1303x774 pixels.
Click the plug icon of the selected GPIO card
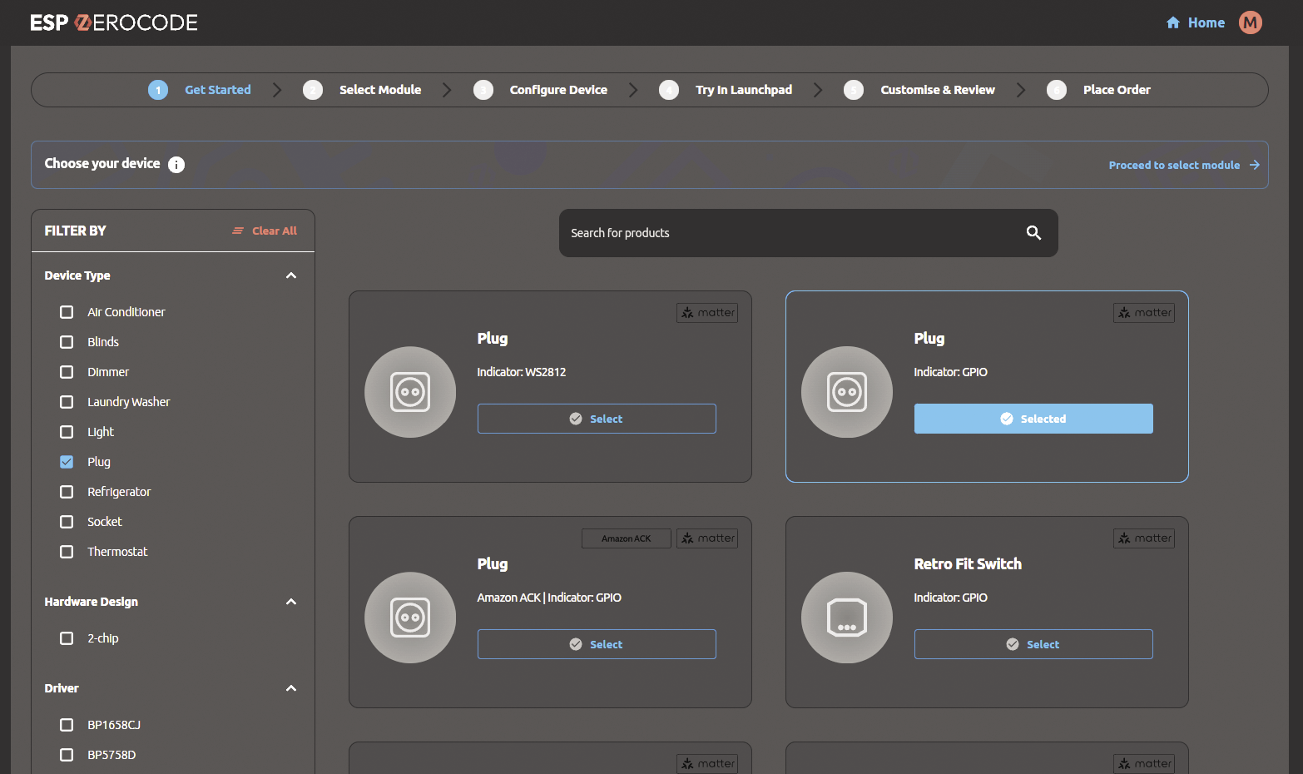[847, 392]
